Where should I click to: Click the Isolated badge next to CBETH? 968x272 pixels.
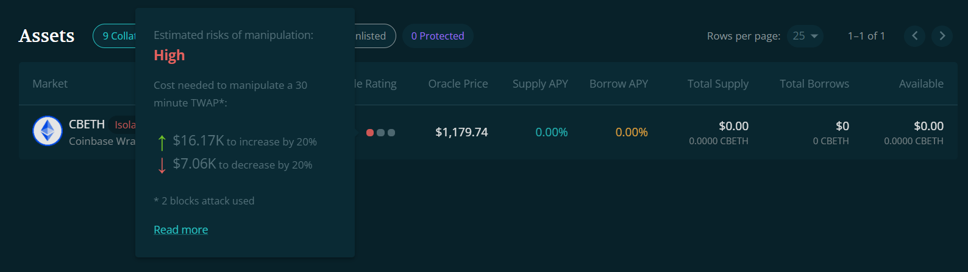tap(124, 125)
